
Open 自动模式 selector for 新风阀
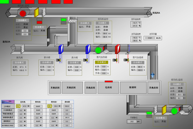[19, 63]
